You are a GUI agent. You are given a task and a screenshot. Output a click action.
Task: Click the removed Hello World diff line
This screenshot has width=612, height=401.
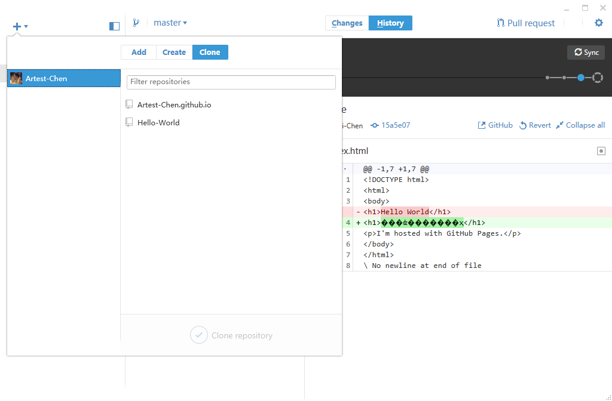477,212
